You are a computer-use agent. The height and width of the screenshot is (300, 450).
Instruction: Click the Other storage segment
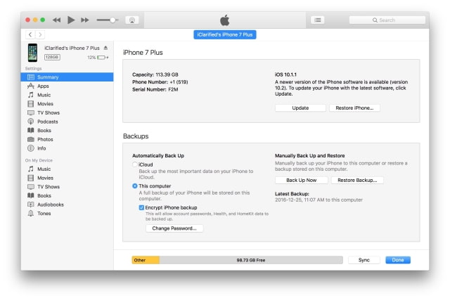point(146,260)
